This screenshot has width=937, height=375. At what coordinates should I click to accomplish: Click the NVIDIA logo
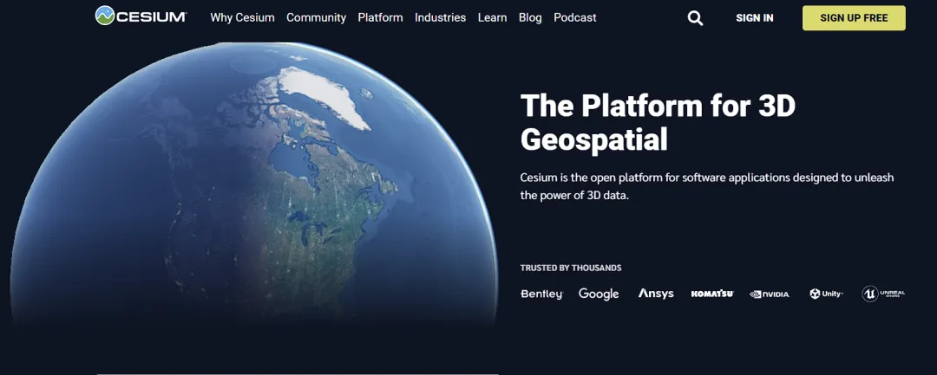769,294
